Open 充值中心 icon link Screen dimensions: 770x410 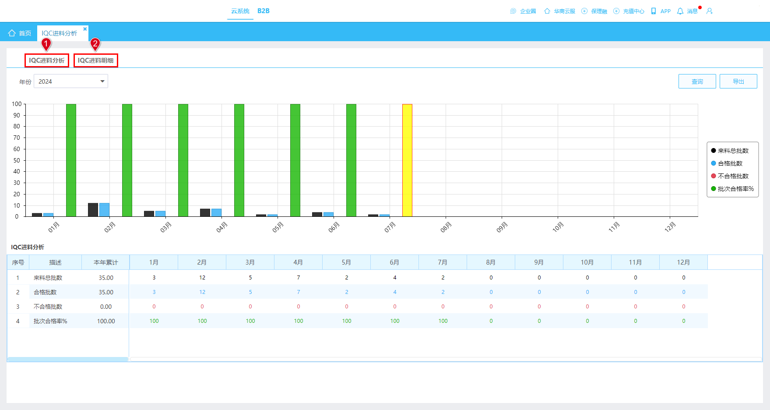(x=629, y=11)
